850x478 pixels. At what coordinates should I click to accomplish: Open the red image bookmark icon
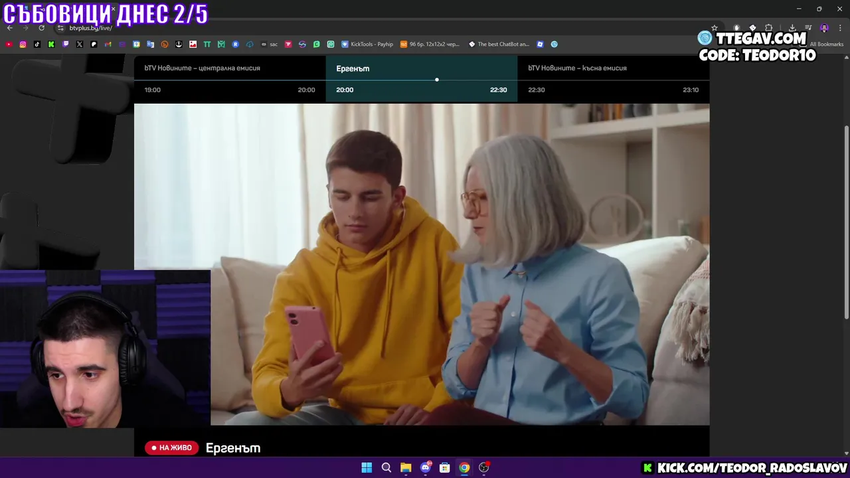coord(193,44)
